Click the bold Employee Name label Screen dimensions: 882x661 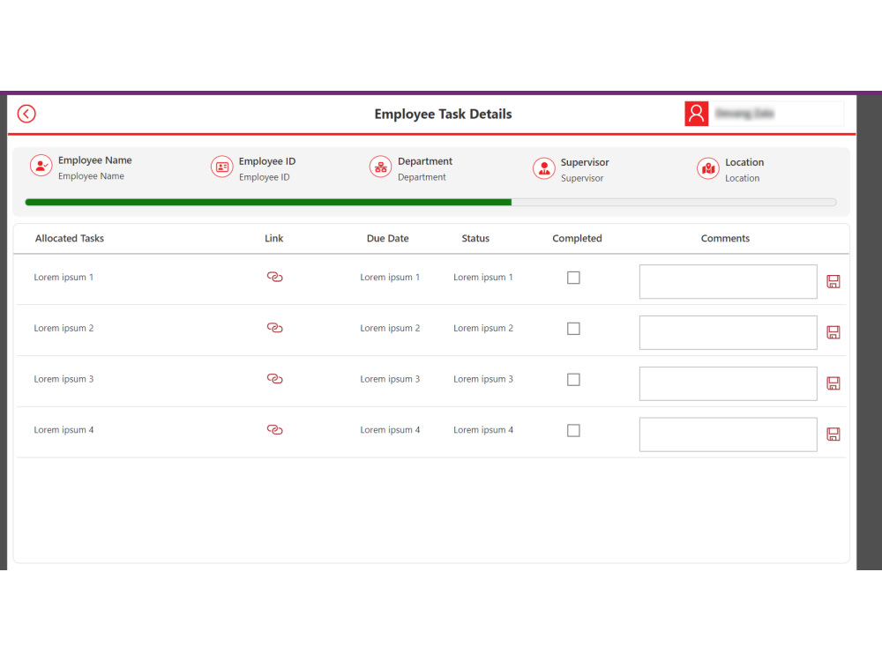pyautogui.click(x=95, y=160)
